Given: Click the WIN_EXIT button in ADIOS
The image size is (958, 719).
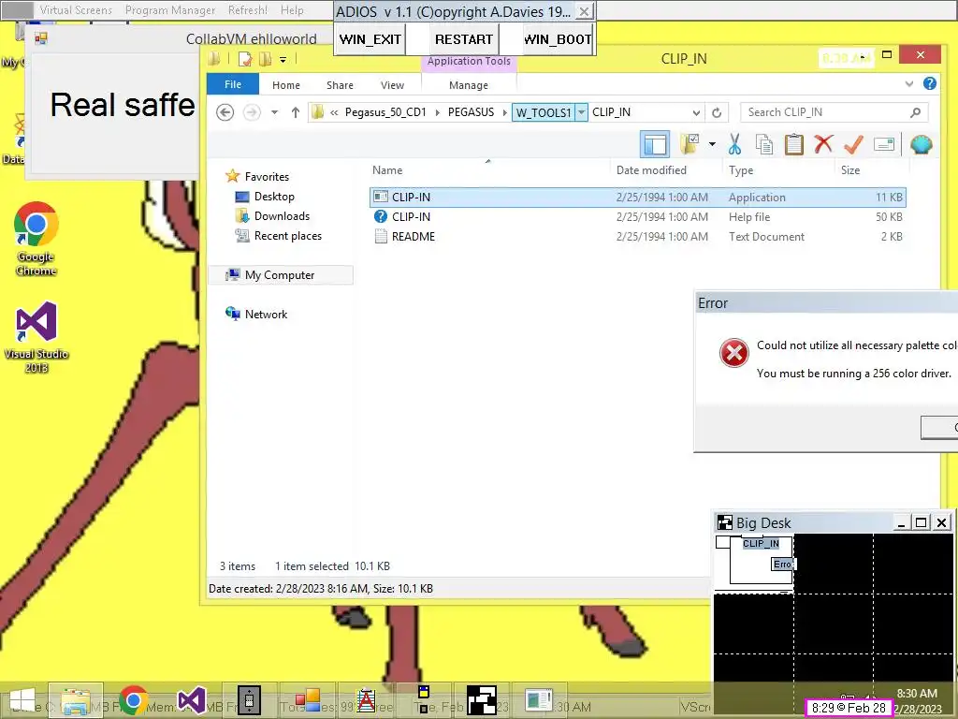Looking at the screenshot, I should 370,39.
